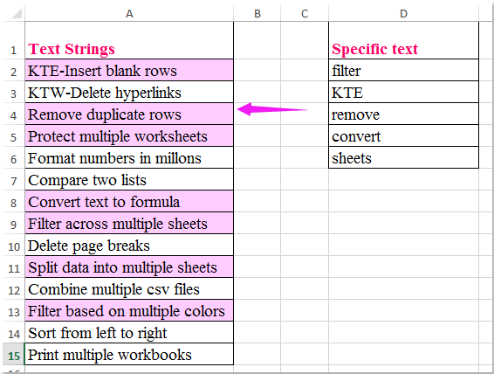Select column D header
The width and height of the screenshot is (494, 374).
tap(403, 14)
